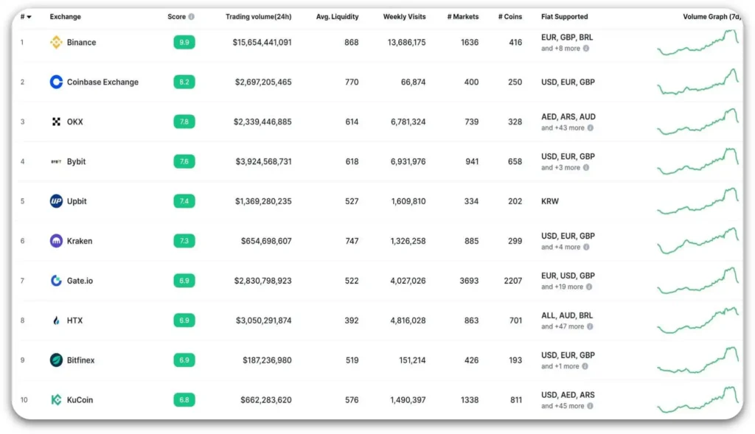This screenshot has height=434, width=755.
Task: Click the Gate.io logo icon
Action: (56, 281)
